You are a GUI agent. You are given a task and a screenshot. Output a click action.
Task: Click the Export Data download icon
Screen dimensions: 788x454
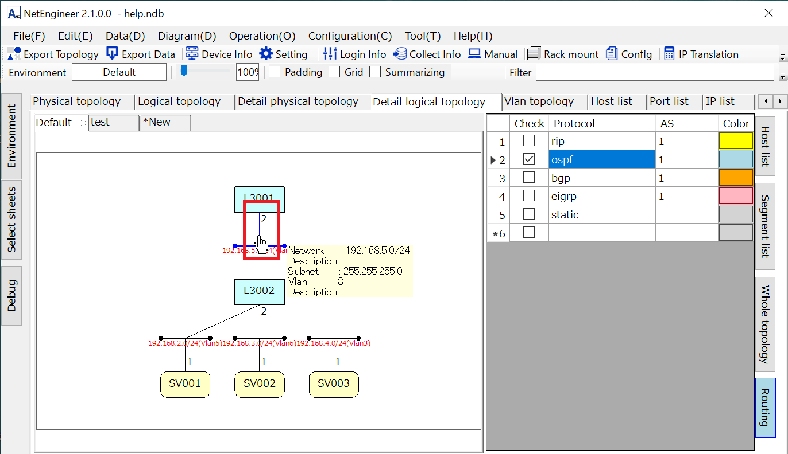pos(113,54)
